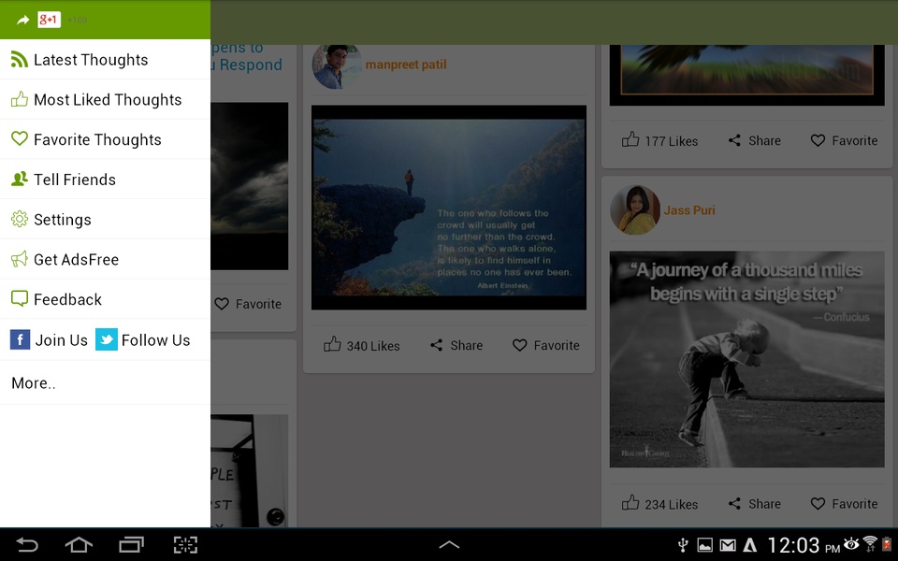Viewport: 898px width, 561px height.
Task: Share the post with 340 Likes
Action: (x=456, y=345)
